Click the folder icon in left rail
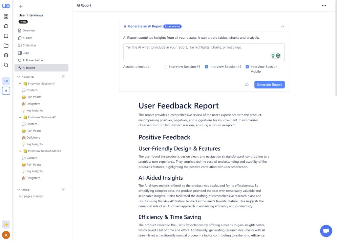 point(6,46)
